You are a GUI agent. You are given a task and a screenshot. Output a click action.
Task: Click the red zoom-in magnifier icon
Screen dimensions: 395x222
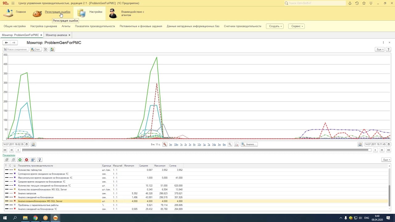[165, 144]
